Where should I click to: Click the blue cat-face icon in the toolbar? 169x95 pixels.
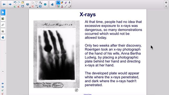coord(45,4)
